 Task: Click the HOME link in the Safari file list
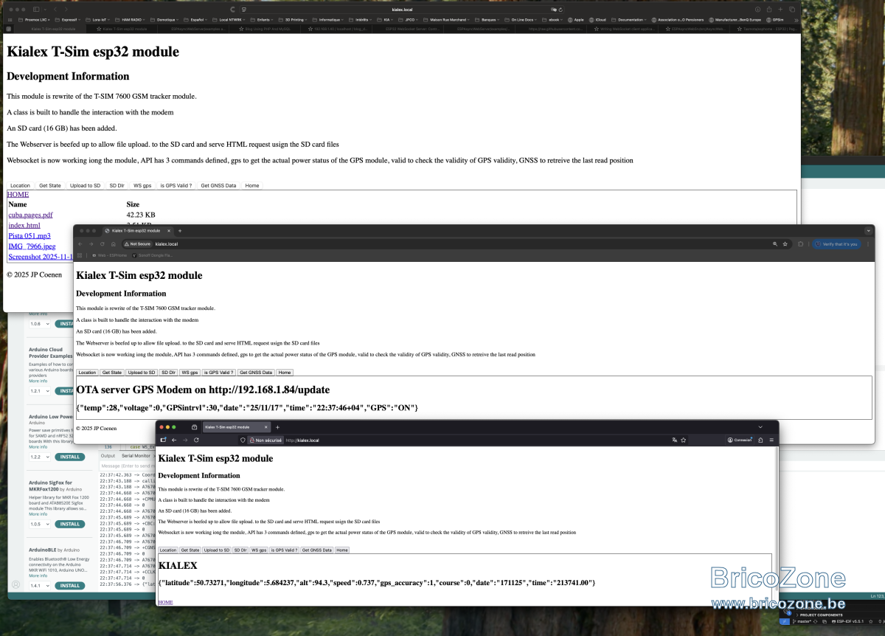click(18, 194)
